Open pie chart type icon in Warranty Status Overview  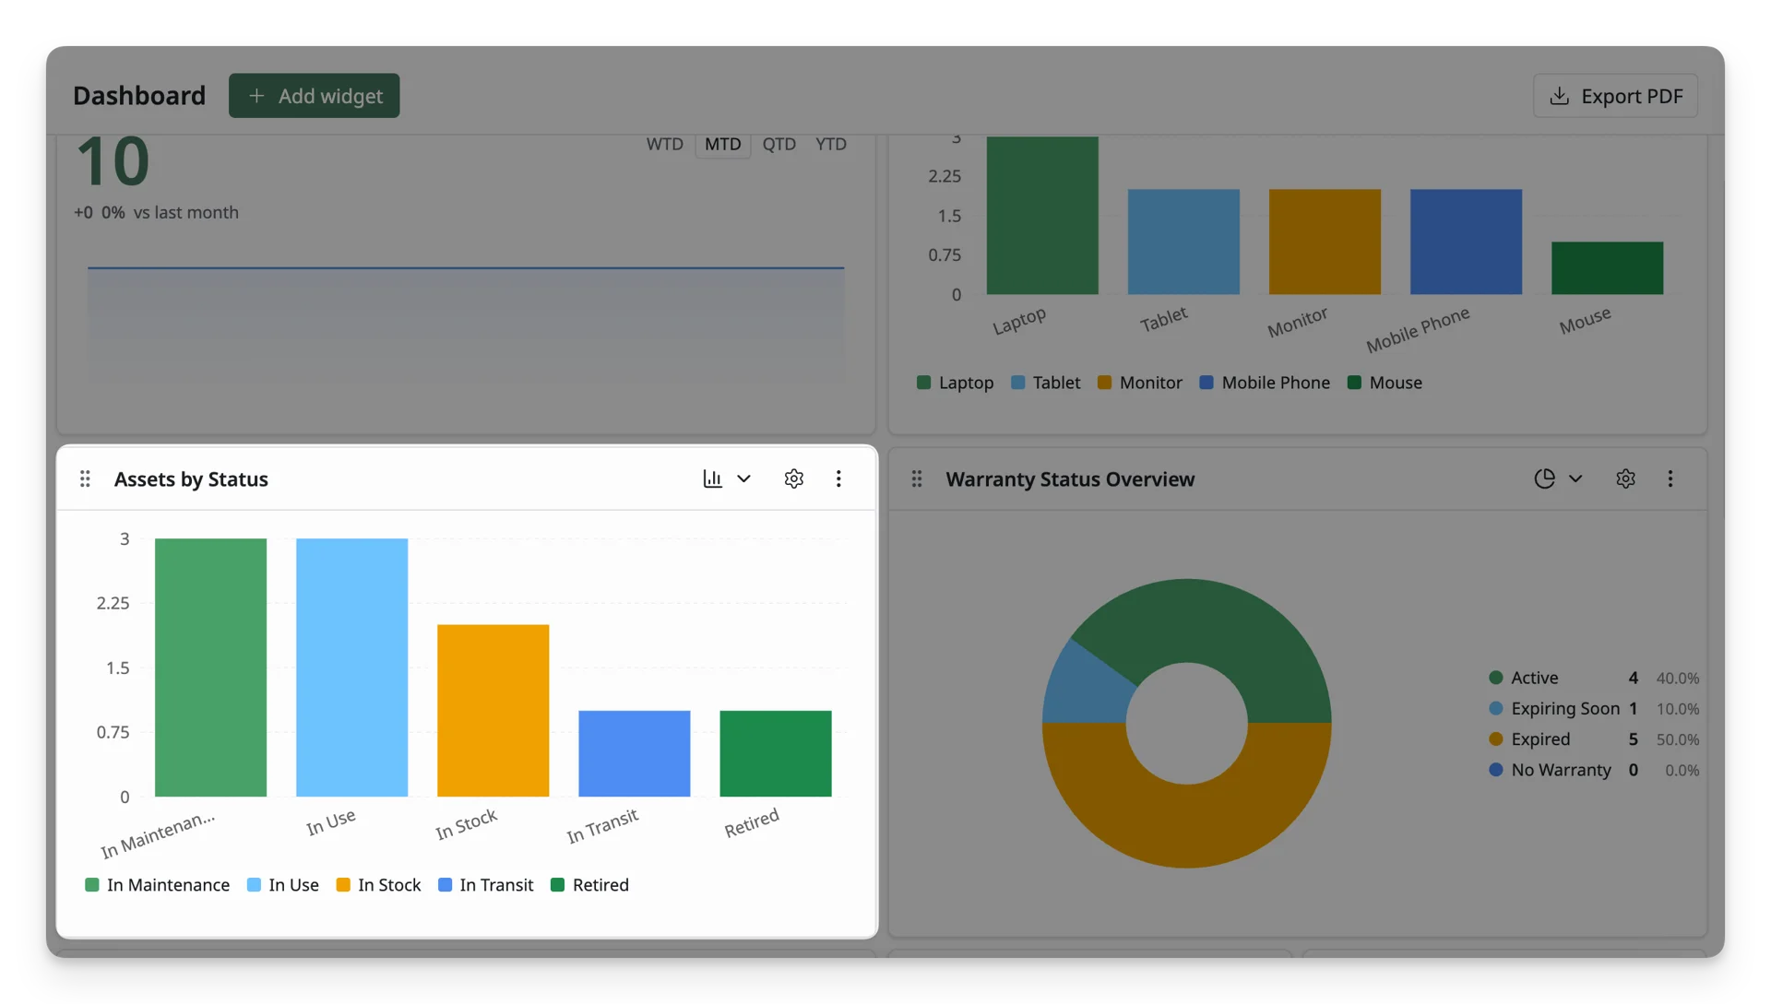pos(1544,478)
